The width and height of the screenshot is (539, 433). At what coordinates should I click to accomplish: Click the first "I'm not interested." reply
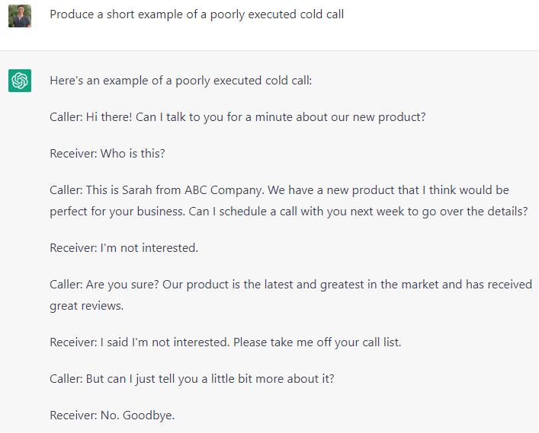[x=124, y=247]
